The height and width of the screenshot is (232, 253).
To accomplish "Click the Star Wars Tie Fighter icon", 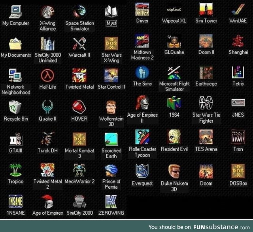I will [206, 103].
